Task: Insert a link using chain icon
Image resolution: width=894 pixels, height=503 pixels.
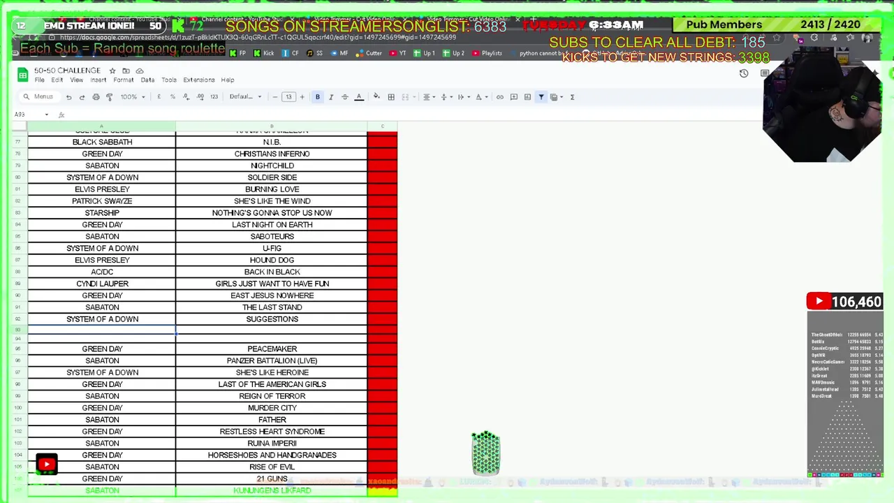Action: pos(500,97)
